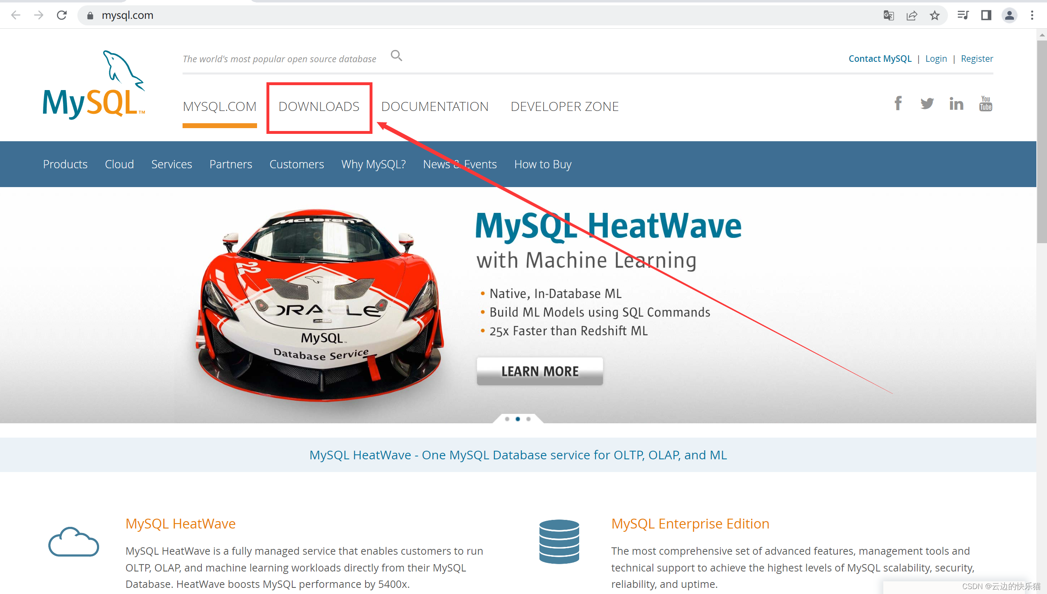The width and height of the screenshot is (1047, 594).
Task: Open the DOWNLOADS tab
Action: [x=319, y=106]
